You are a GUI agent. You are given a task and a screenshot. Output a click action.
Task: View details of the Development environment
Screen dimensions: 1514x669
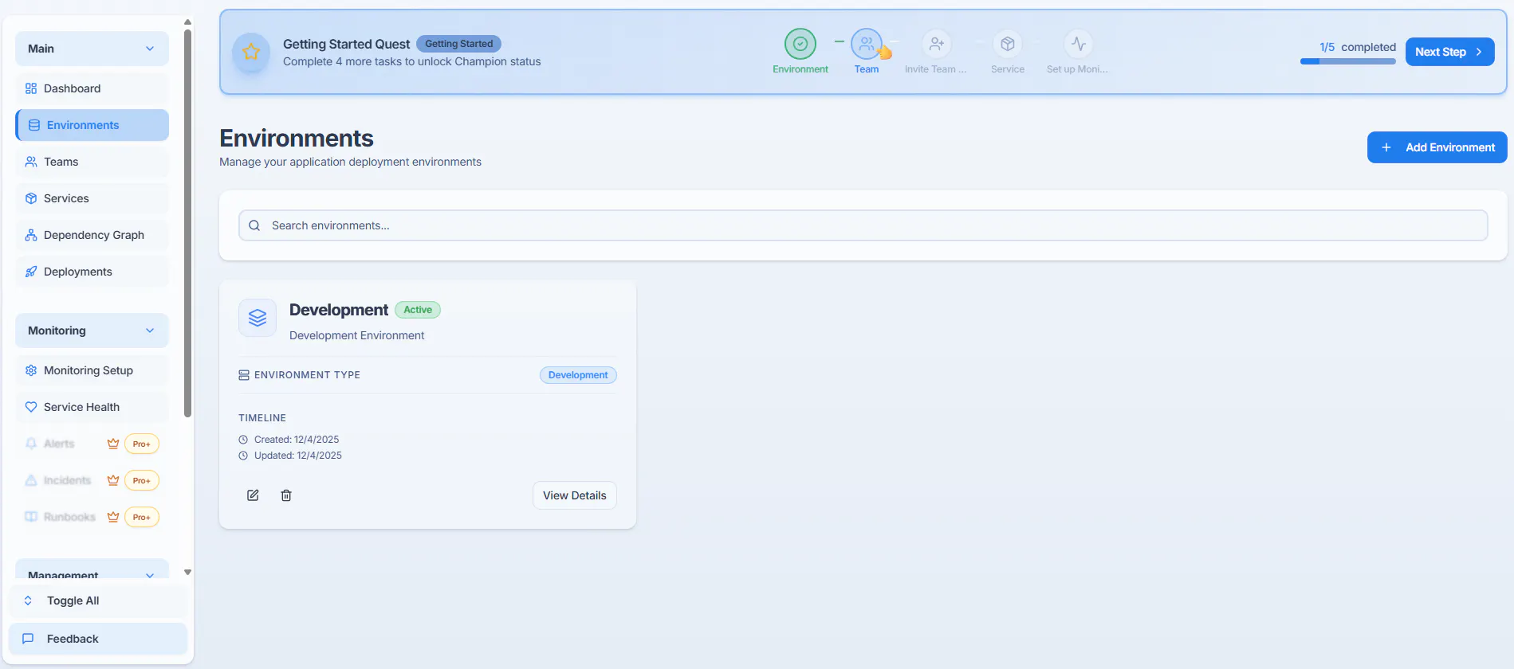[x=574, y=495]
